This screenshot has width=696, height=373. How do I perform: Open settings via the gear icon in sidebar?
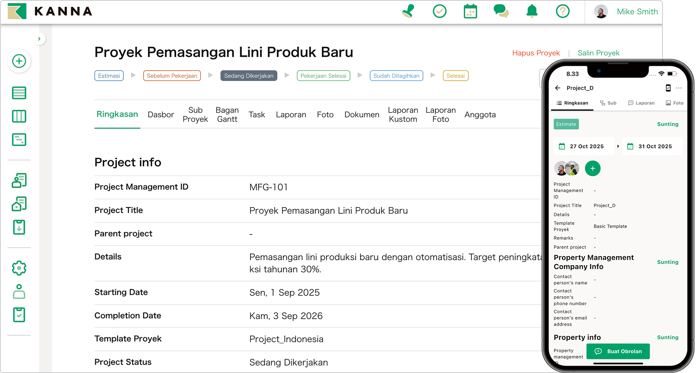coord(19,268)
